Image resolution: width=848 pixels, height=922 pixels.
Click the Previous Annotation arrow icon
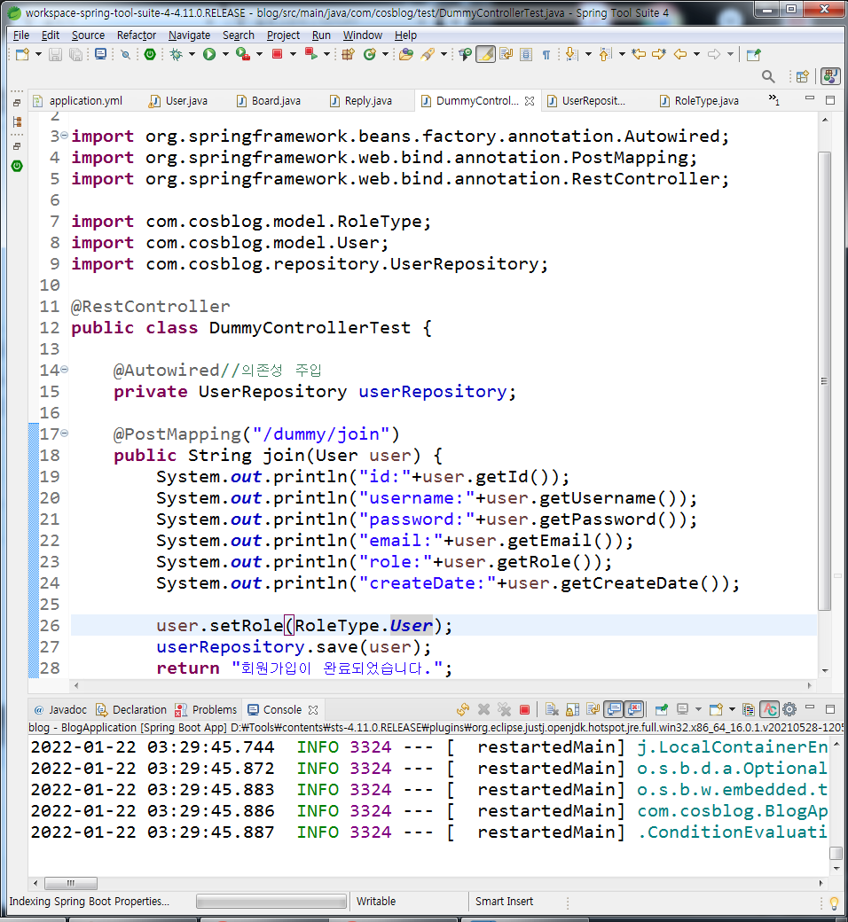click(x=605, y=55)
